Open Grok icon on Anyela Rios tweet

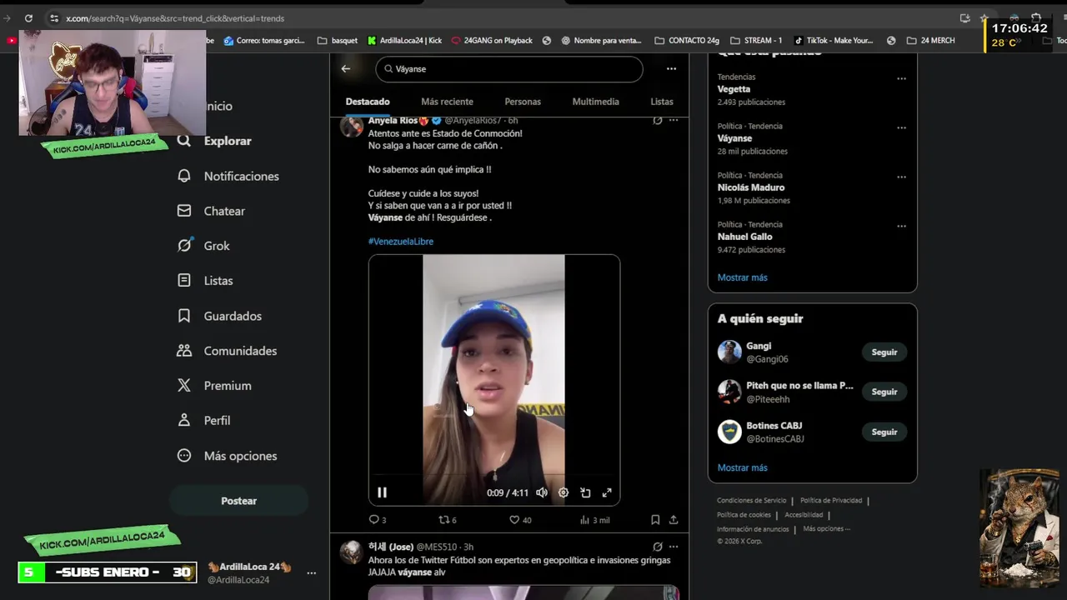[658, 121]
